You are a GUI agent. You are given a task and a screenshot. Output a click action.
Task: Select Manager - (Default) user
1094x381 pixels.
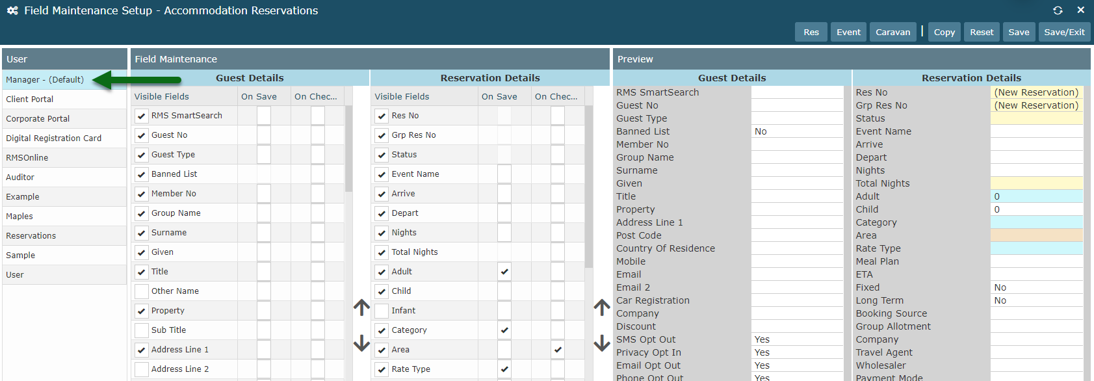[x=64, y=79]
